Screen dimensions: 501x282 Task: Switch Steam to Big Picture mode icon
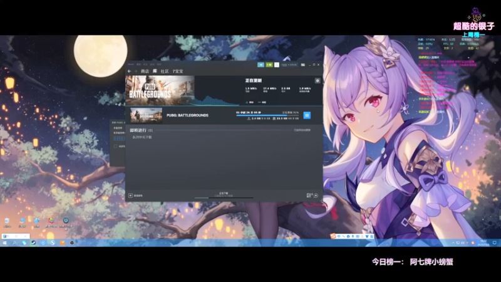[303, 65]
